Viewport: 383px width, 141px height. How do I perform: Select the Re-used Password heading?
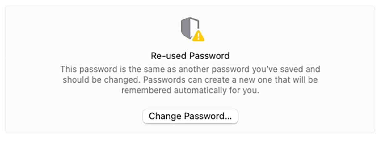(x=190, y=56)
